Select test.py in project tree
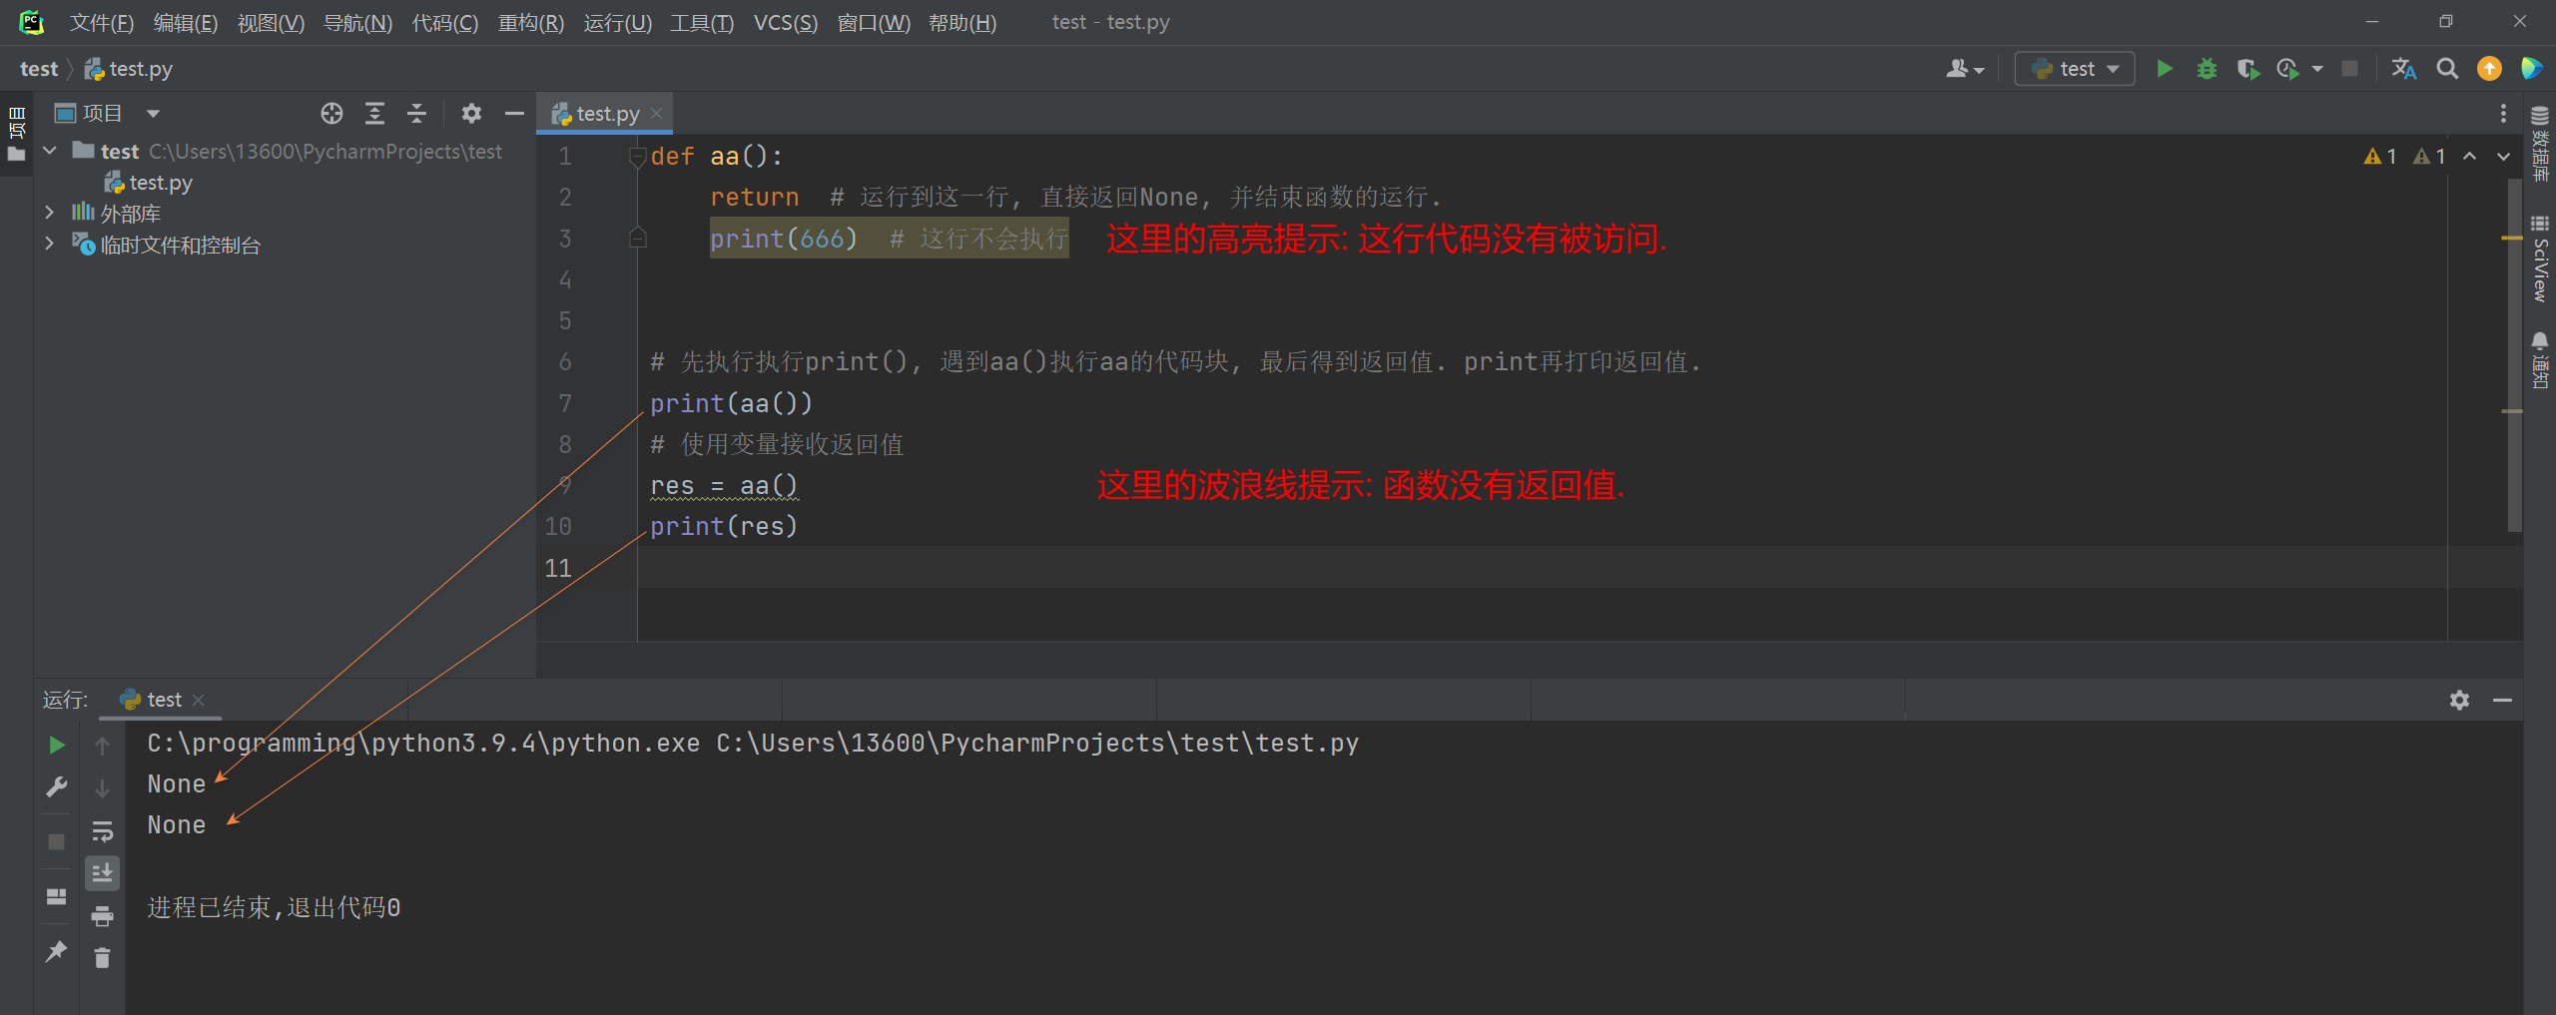The height and width of the screenshot is (1015, 2556). (x=150, y=183)
